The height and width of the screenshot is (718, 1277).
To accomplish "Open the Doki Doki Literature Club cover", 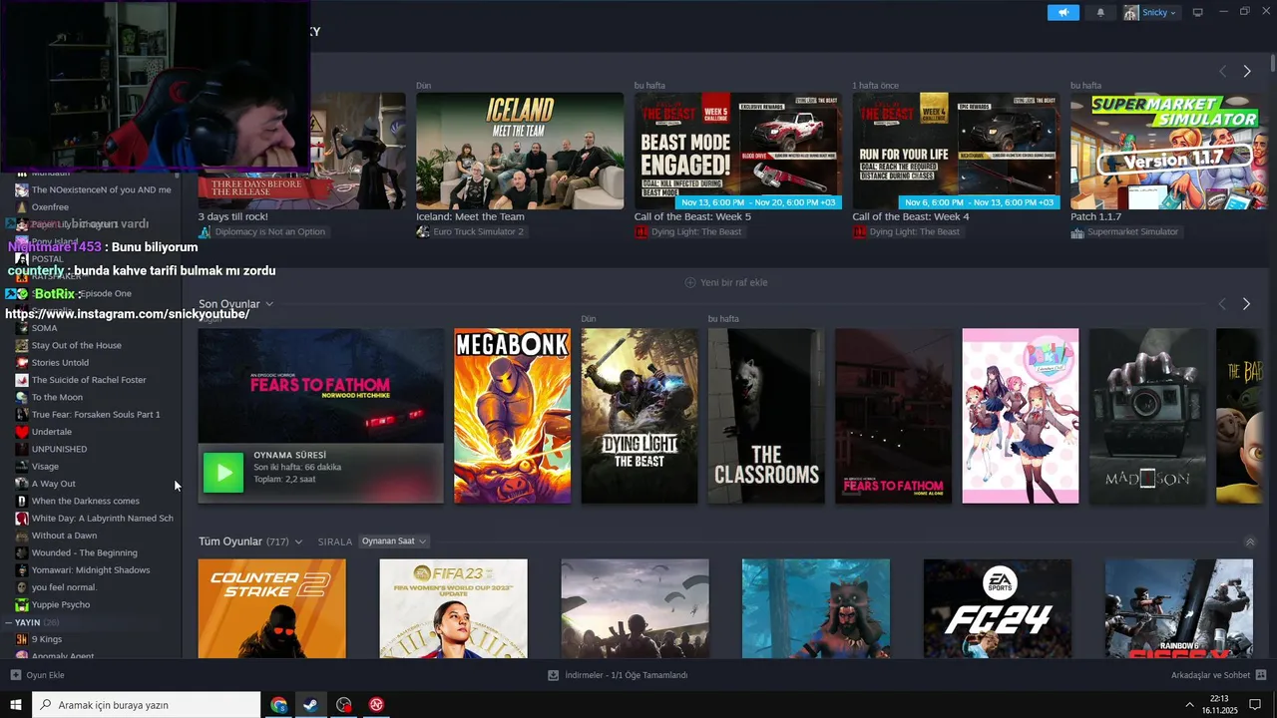I will click(1020, 416).
